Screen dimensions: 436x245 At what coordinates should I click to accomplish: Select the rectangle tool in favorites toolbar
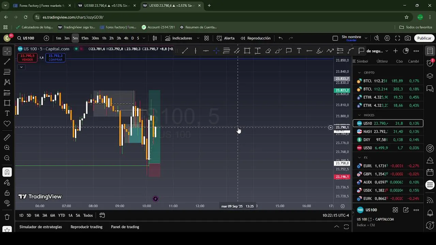pyautogui.click(x=247, y=51)
